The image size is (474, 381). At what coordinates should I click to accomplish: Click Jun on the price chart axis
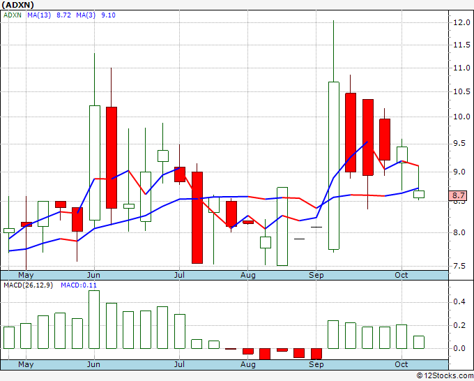[93, 275]
